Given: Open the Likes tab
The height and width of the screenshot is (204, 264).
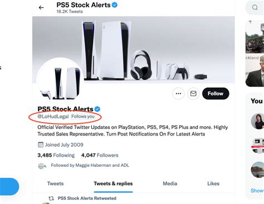Looking at the screenshot, I should [213, 183].
